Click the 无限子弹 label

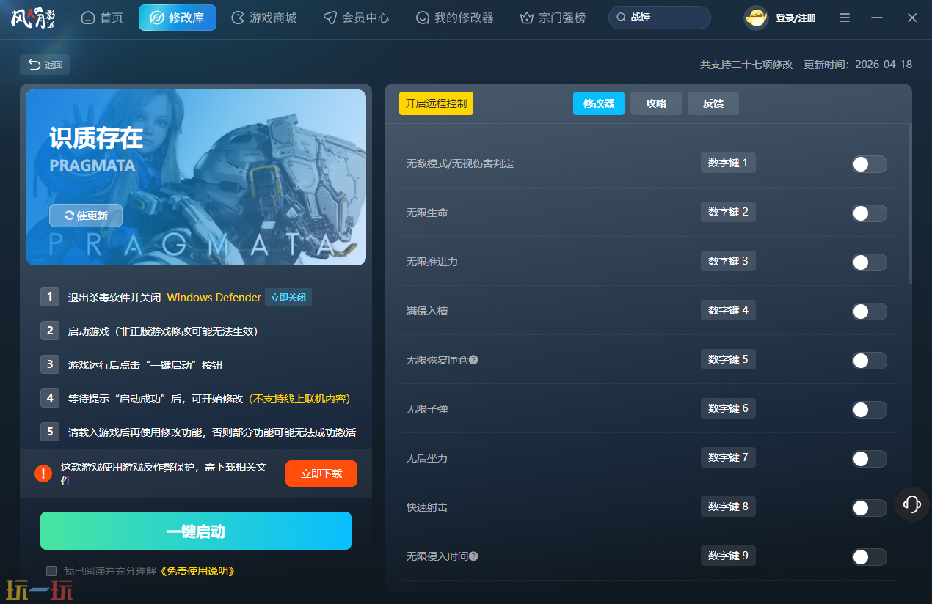(427, 409)
